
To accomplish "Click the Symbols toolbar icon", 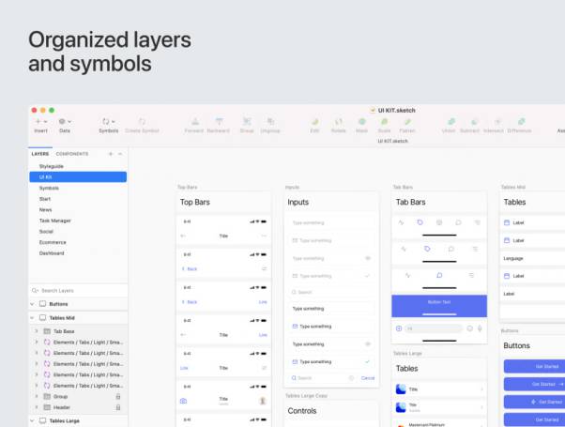I will [x=108, y=122].
